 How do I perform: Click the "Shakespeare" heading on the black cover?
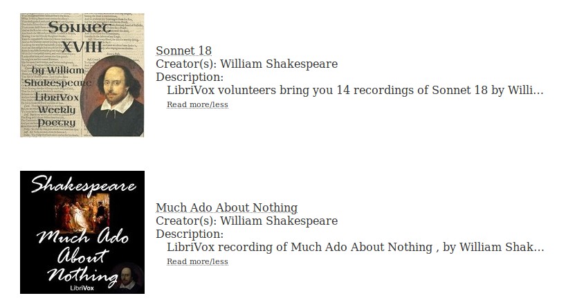(82, 184)
